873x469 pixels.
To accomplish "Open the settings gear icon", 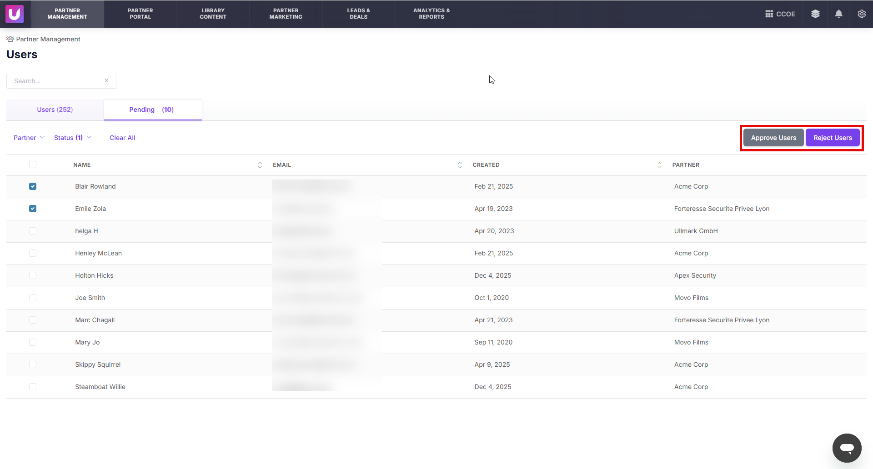I will [862, 14].
